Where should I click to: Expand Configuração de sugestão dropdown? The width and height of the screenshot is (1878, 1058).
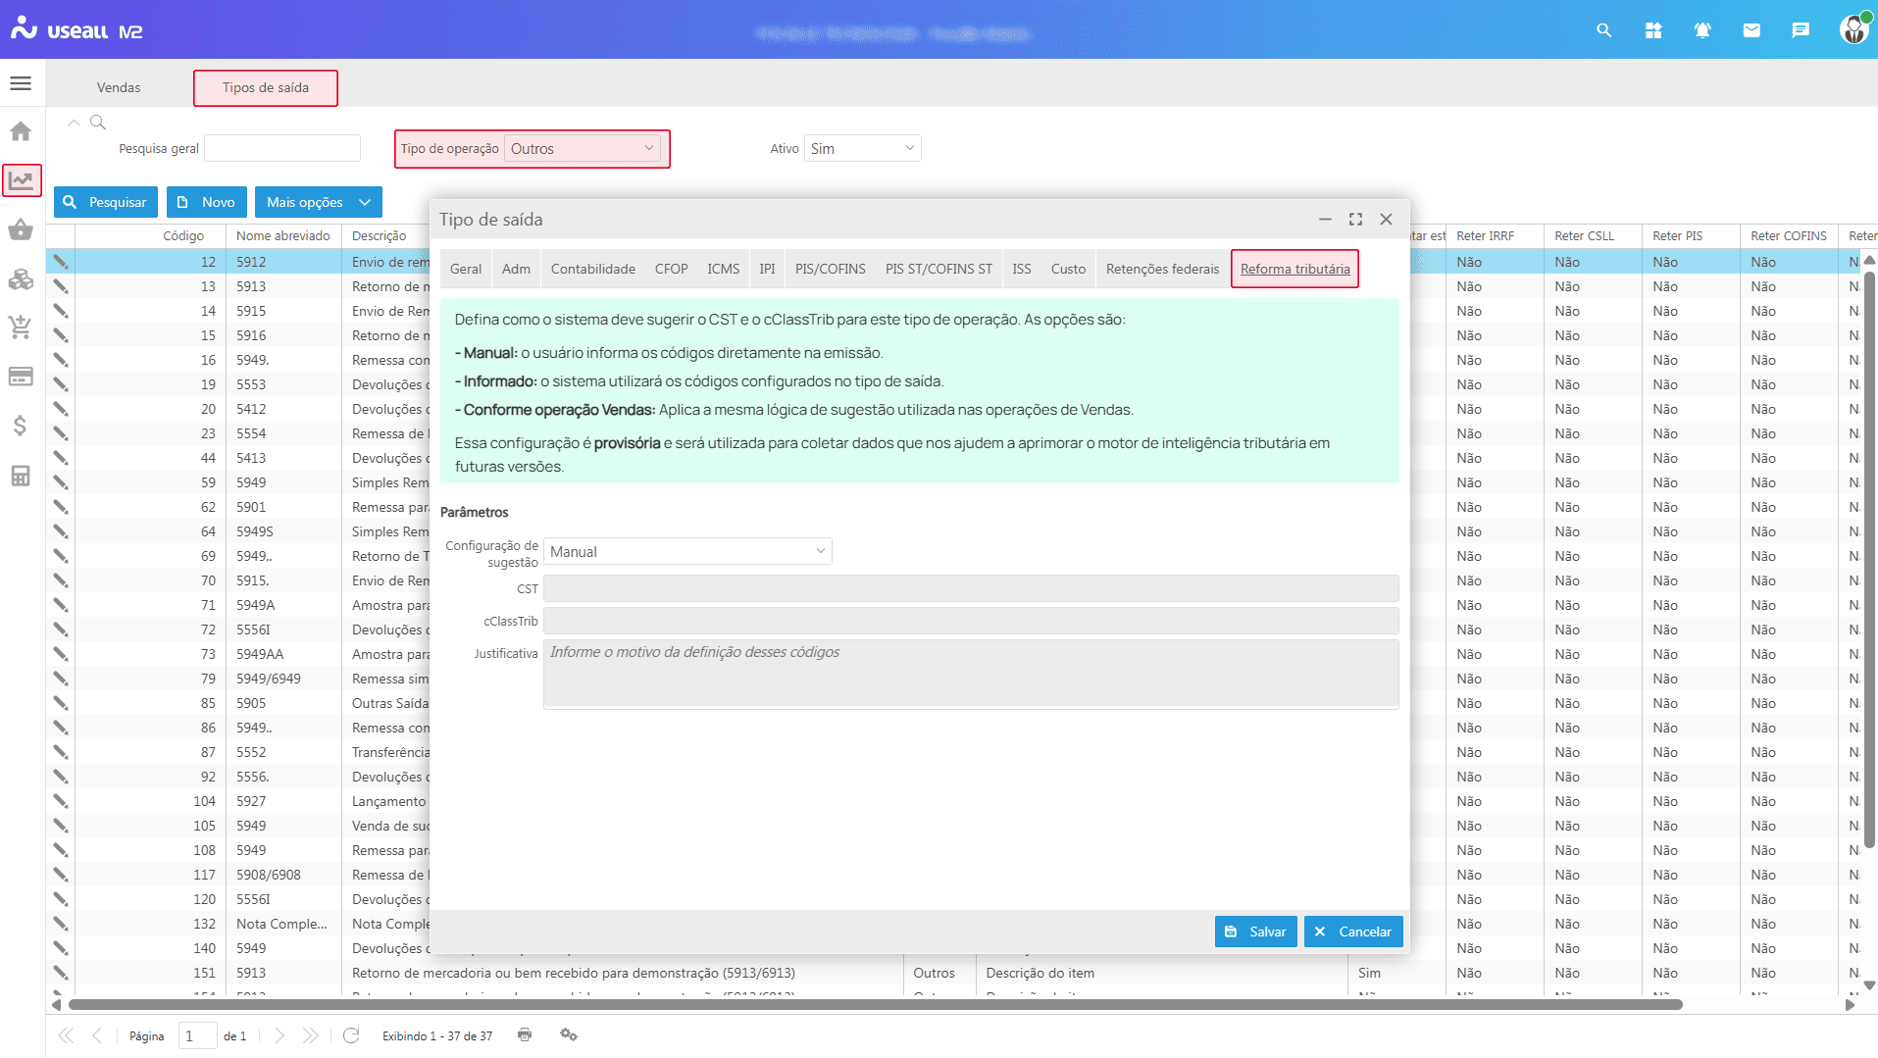[686, 552]
